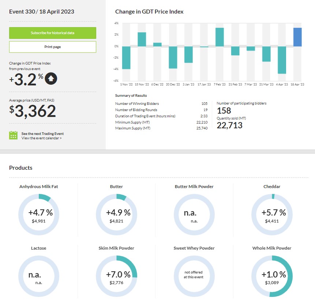Image resolution: width=315 pixels, height=305 pixels.
Task: Open the Anhydrous Milk Fat donut chart
Action: [x=39, y=214]
